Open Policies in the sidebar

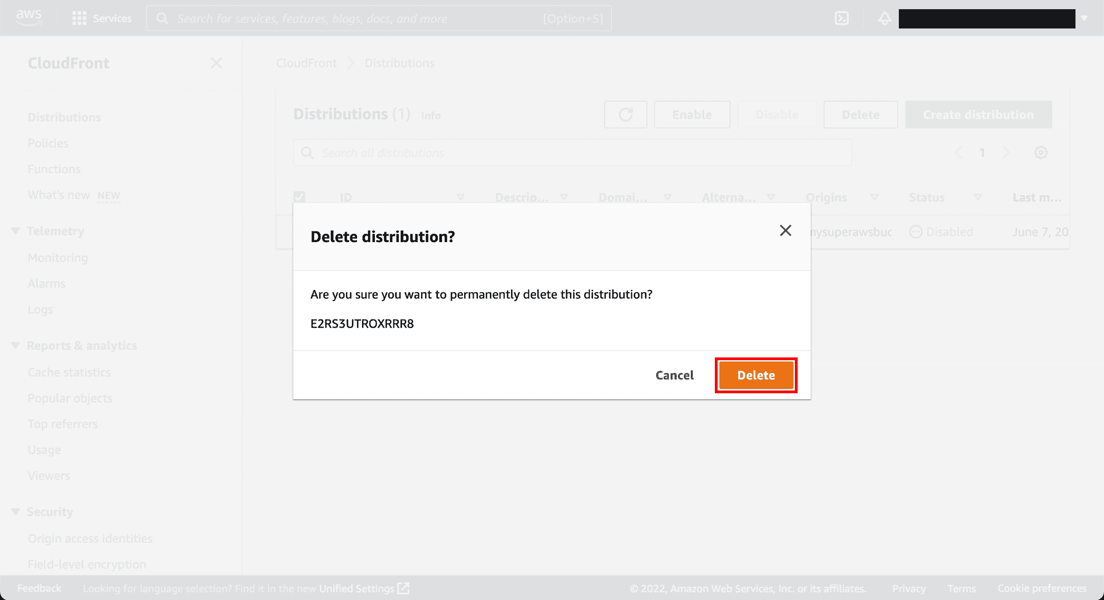tap(48, 143)
